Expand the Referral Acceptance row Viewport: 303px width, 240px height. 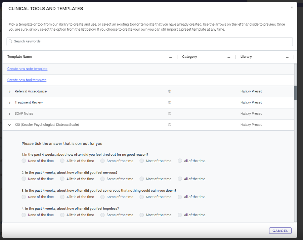tap(9, 92)
